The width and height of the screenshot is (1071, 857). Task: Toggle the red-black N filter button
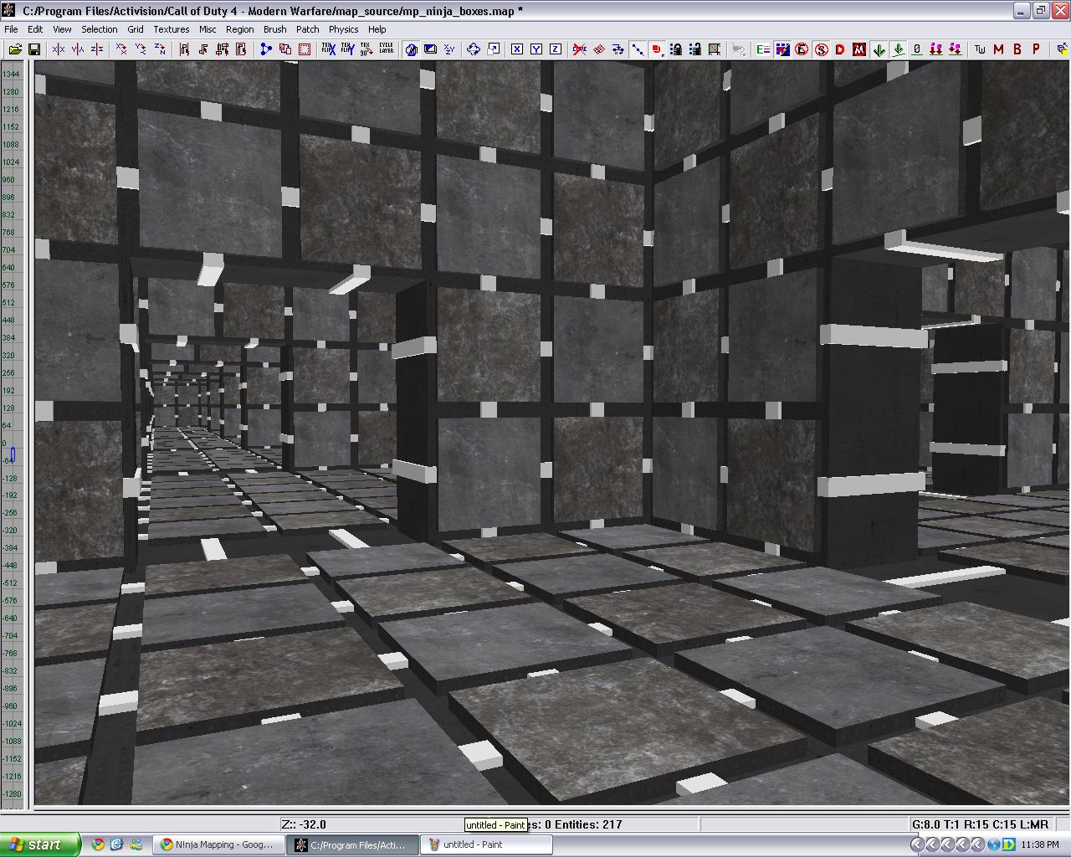[859, 49]
